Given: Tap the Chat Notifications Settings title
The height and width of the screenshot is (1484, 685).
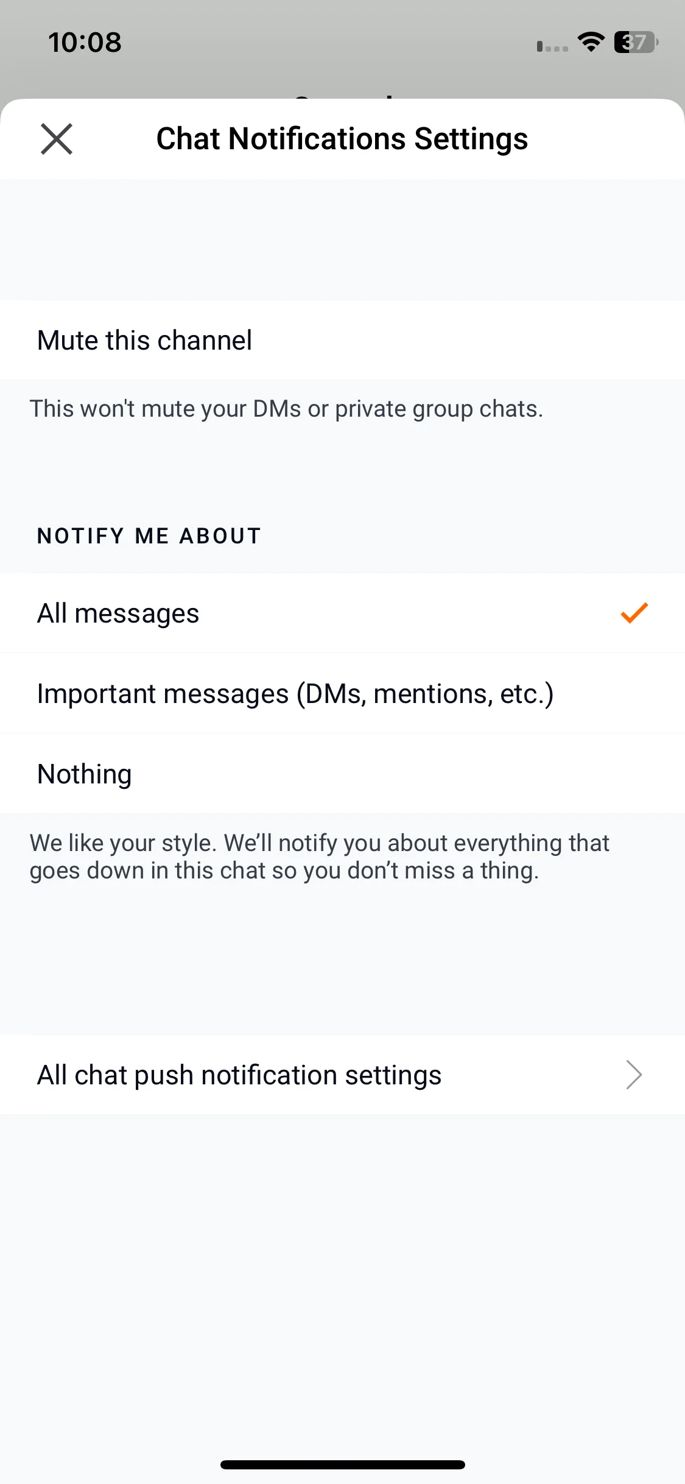Looking at the screenshot, I should (342, 139).
